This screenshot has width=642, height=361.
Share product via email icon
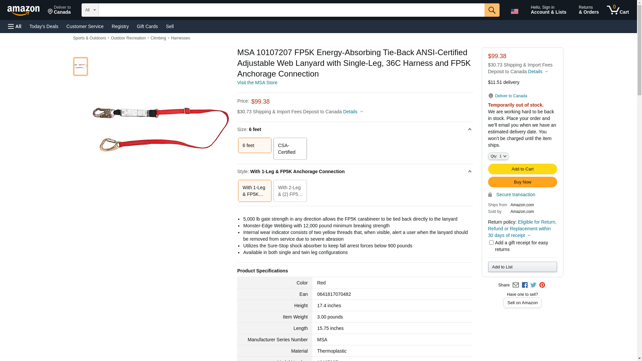pyautogui.click(x=516, y=285)
